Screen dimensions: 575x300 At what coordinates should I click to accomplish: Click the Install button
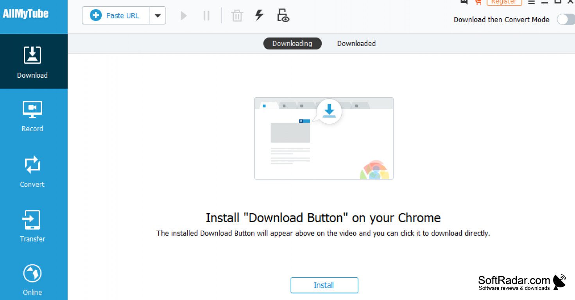(x=324, y=285)
